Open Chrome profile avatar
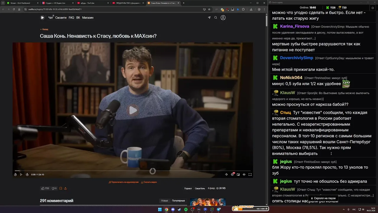The height and width of the screenshot is (213, 378). pyautogui.click(x=259, y=9)
